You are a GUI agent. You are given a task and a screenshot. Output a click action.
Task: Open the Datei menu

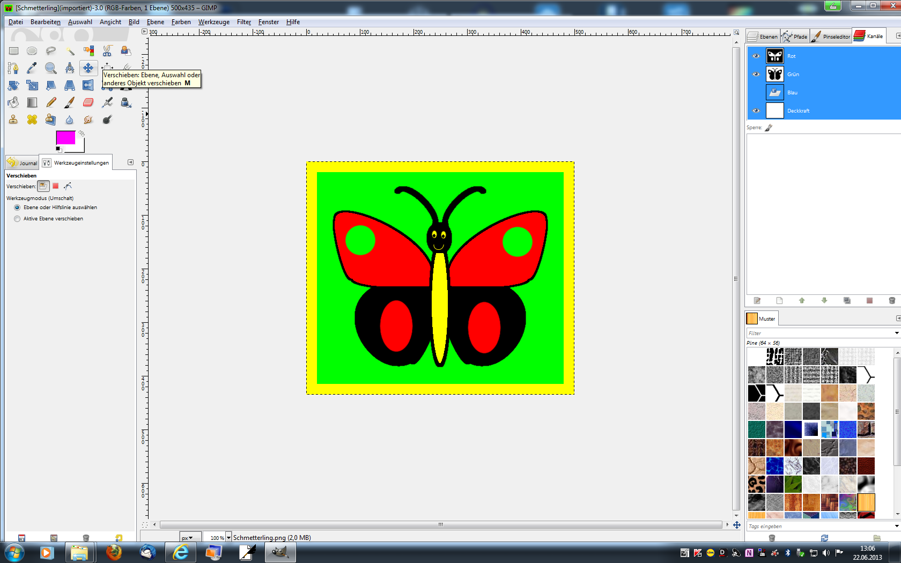click(x=16, y=22)
